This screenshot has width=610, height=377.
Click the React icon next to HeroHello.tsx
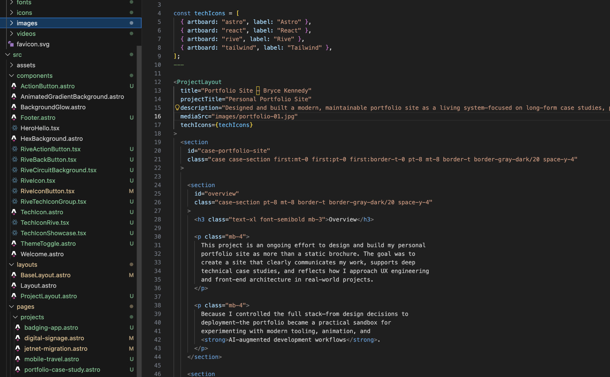15,128
